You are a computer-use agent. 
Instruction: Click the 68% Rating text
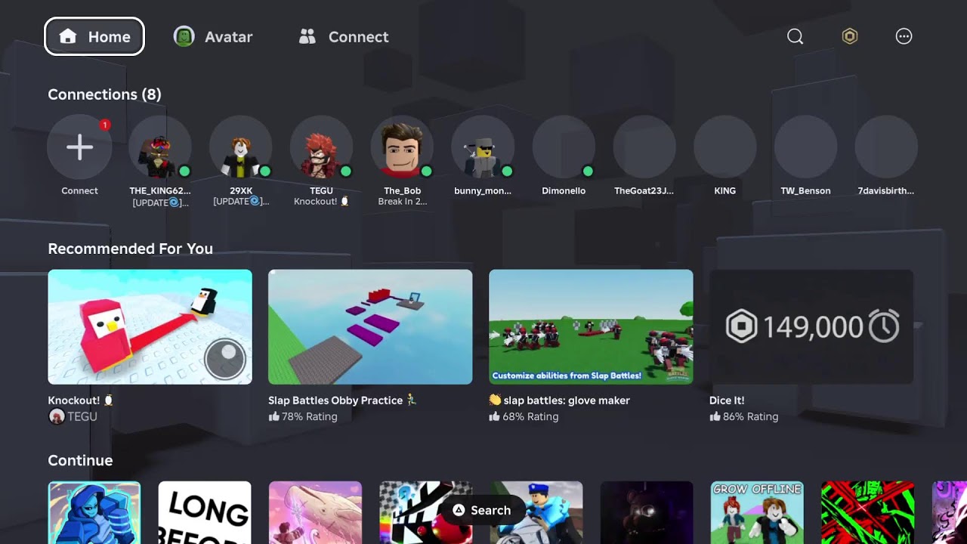coord(530,416)
